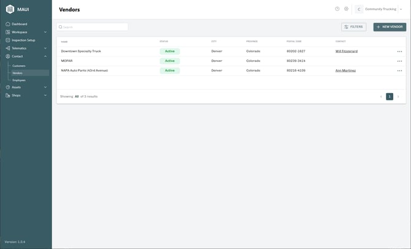The width and height of the screenshot is (411, 249).
Task: Click the Contact person icon
Action: coord(8,56)
